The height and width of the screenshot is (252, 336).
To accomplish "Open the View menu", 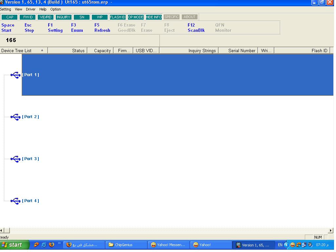I will coord(18,9).
